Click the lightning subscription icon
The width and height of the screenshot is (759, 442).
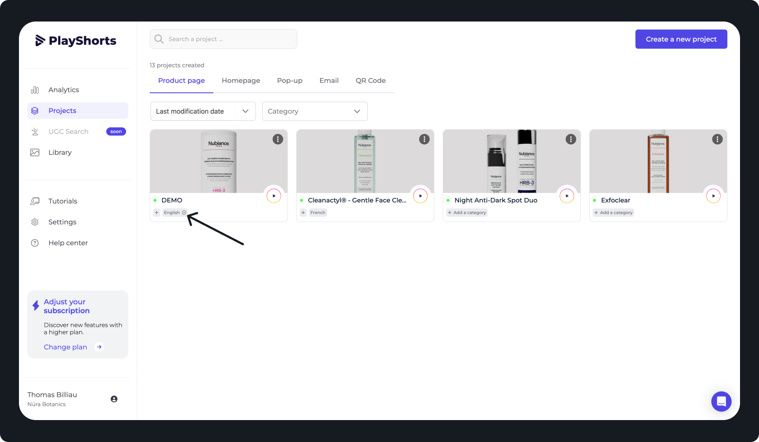(36, 305)
